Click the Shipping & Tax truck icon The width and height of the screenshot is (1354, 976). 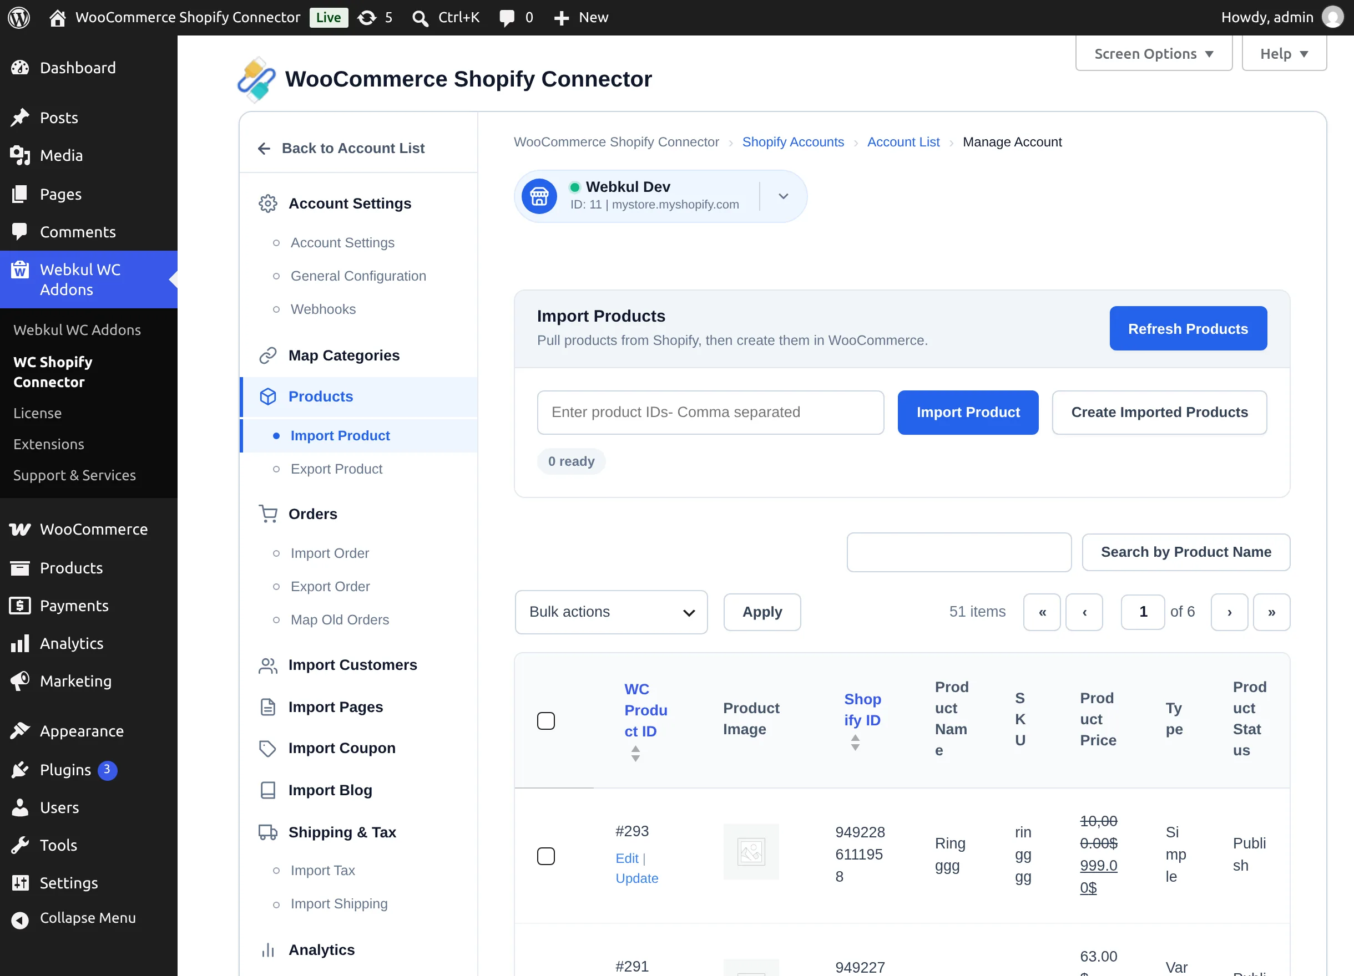click(267, 832)
